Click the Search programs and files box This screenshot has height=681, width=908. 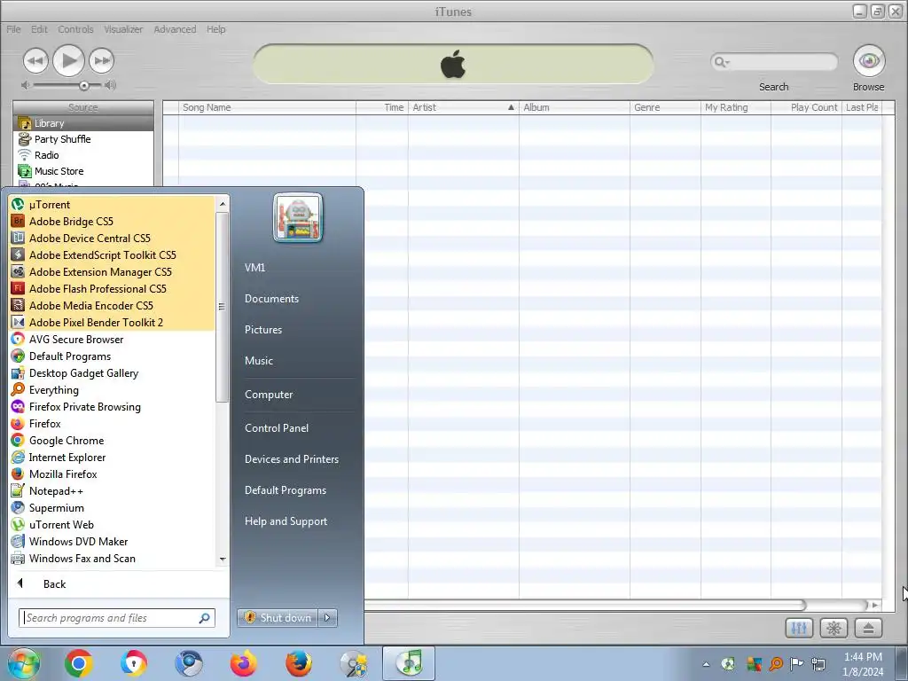(116, 618)
